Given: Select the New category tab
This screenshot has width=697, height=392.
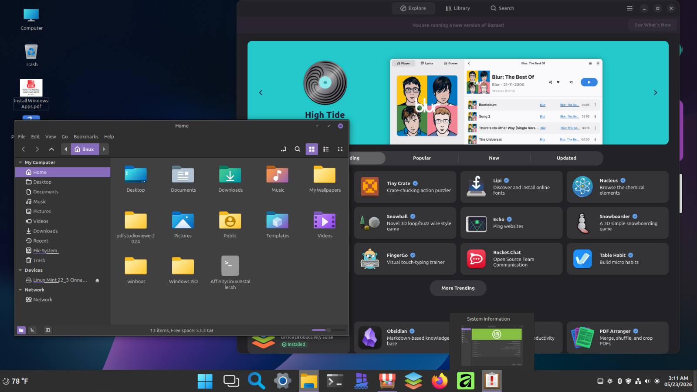Looking at the screenshot, I should coord(494,158).
